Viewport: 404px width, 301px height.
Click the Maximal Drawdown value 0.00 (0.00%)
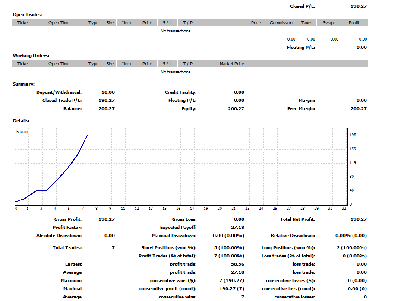coord(228,236)
